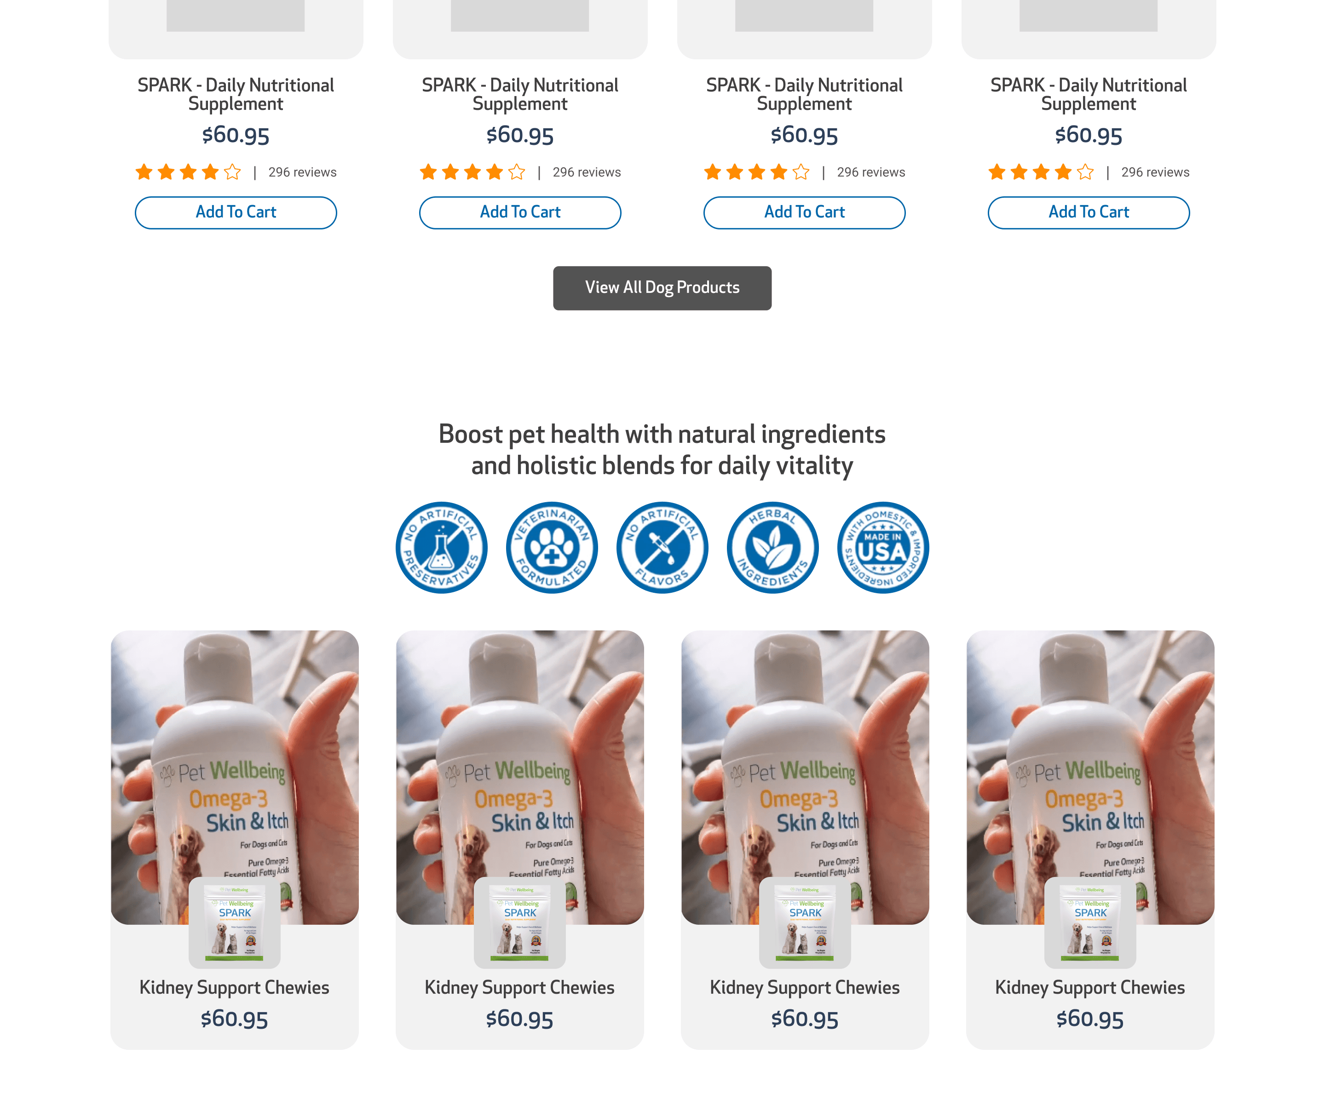
Task: Click View All Dog Products button
Action: coord(662,288)
